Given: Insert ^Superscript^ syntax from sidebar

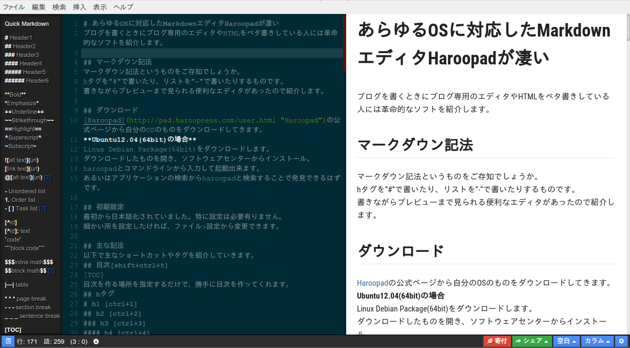Looking at the screenshot, I should pyautogui.click(x=23, y=137).
